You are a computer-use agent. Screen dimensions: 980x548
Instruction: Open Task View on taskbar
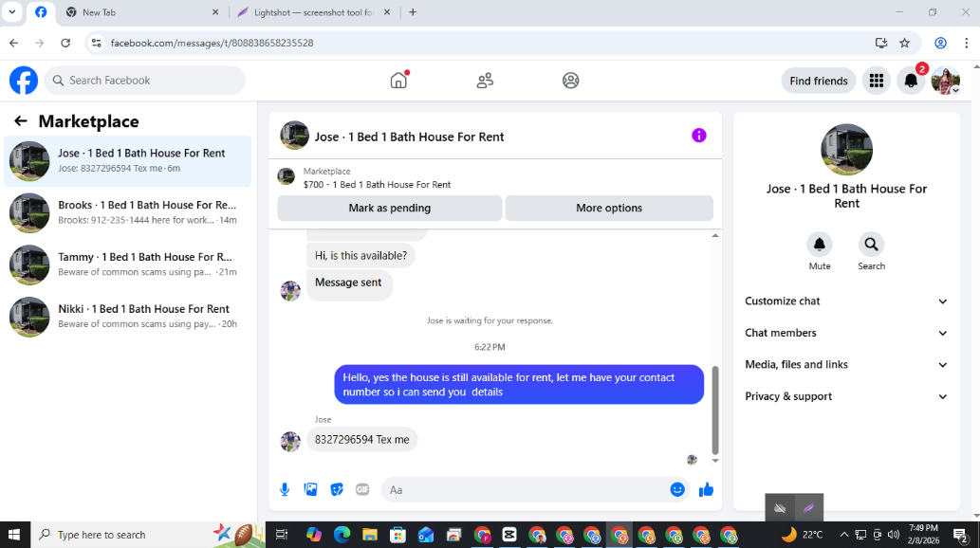pyautogui.click(x=281, y=535)
